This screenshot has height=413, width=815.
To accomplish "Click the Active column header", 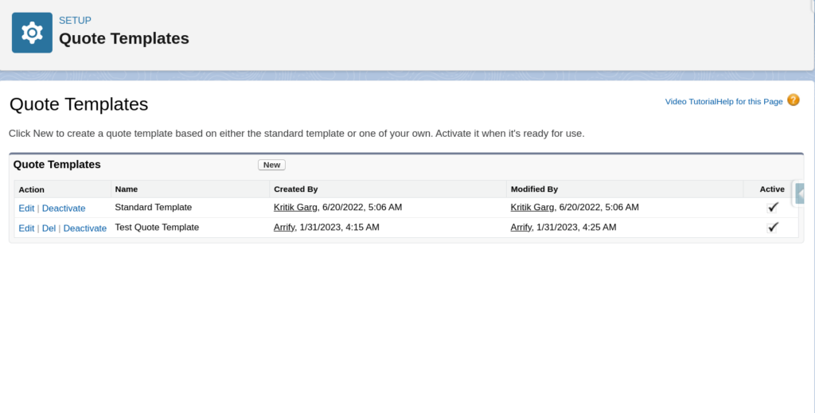I will pyautogui.click(x=771, y=189).
